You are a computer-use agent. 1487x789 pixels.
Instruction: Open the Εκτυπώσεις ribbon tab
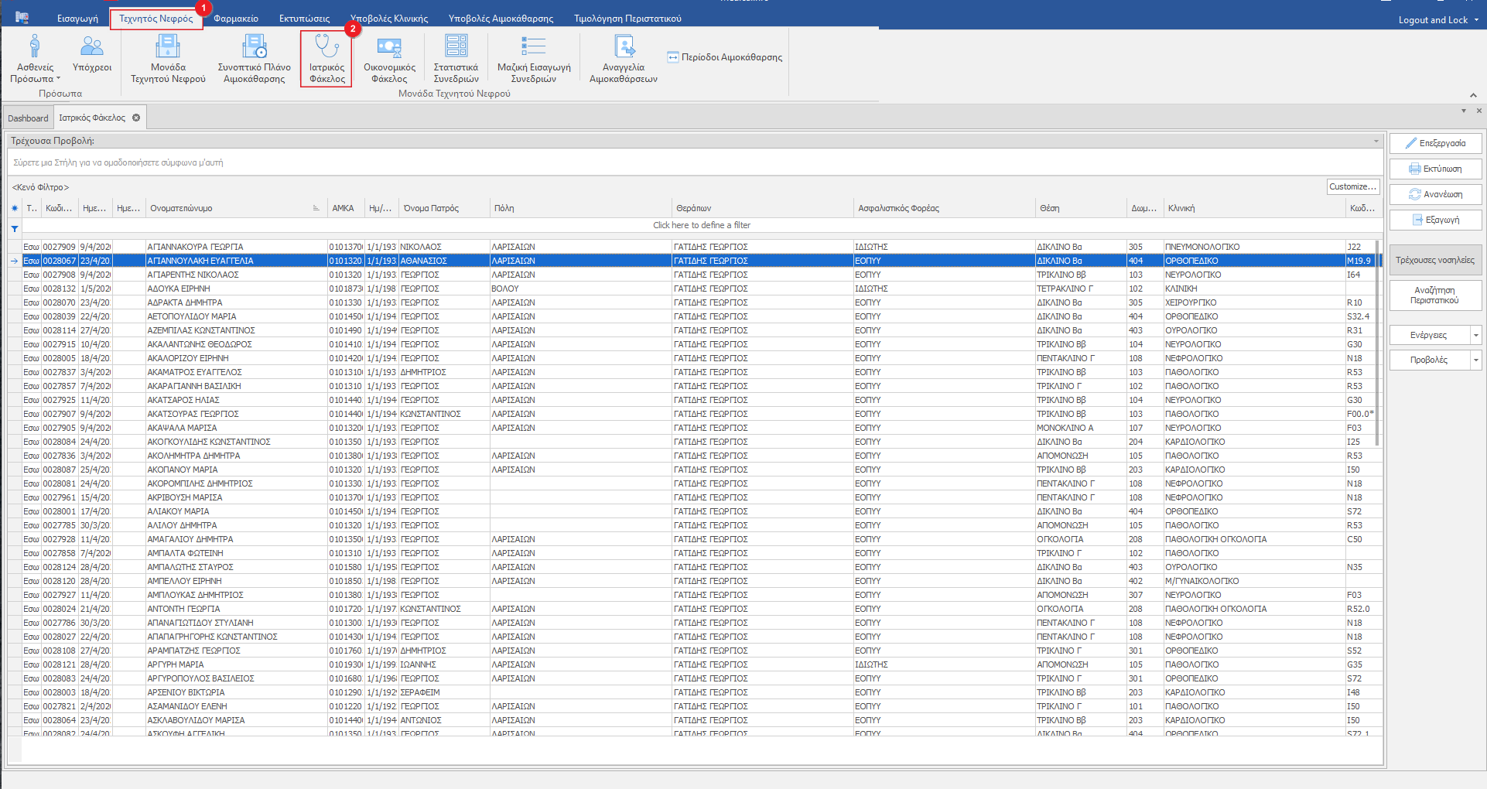pos(304,19)
